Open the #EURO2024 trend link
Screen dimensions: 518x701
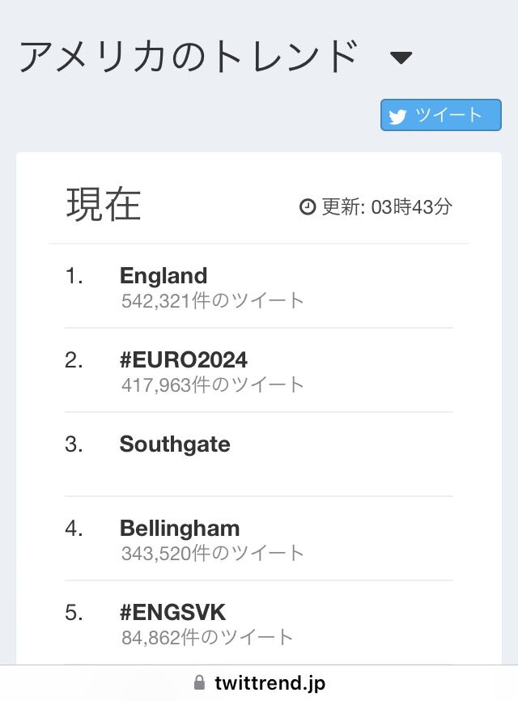[184, 359]
